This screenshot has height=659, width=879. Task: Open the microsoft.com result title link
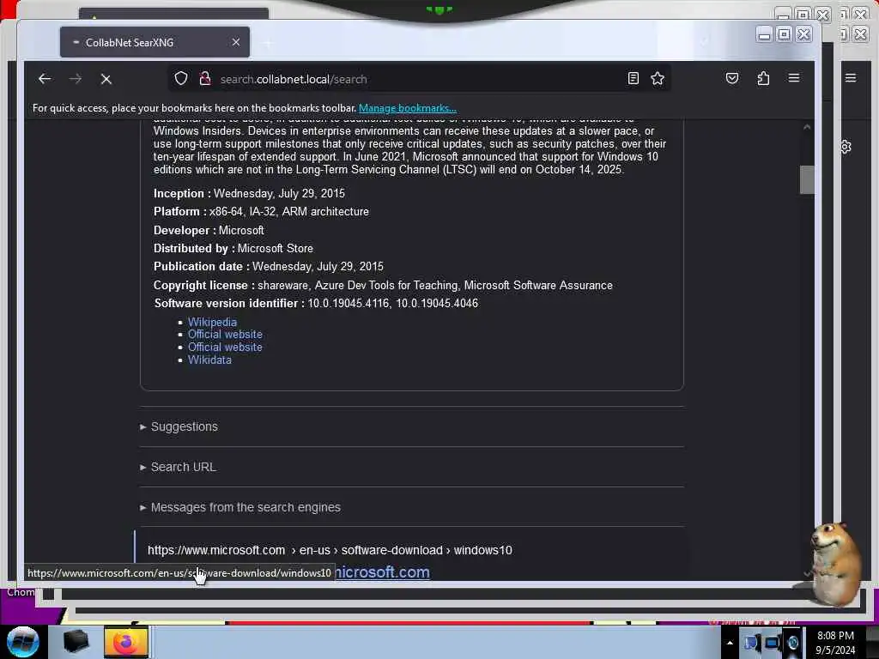click(382, 572)
